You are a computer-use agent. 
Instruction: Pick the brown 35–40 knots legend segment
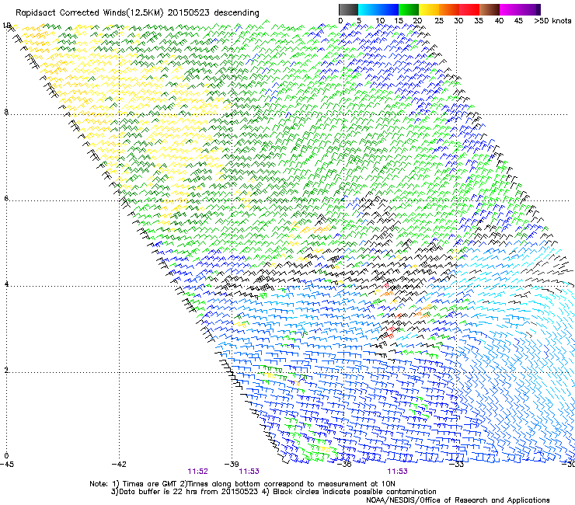(490, 9)
